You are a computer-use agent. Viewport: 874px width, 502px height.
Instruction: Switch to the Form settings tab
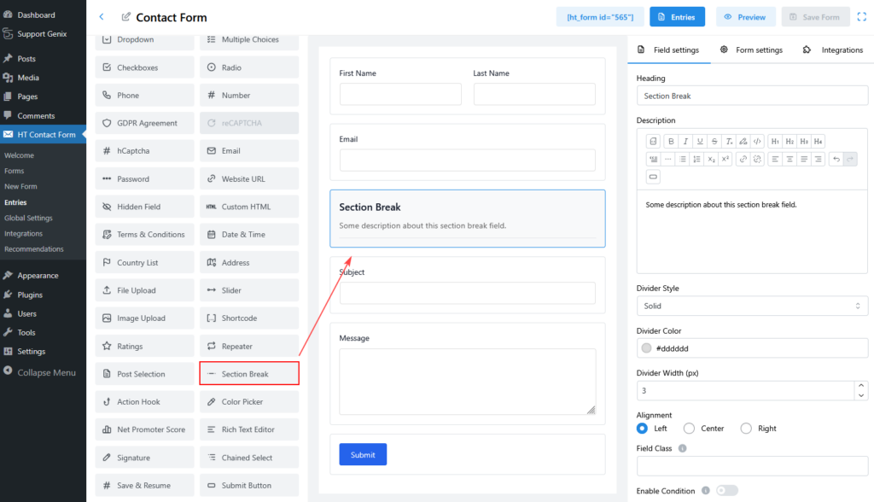tap(751, 50)
